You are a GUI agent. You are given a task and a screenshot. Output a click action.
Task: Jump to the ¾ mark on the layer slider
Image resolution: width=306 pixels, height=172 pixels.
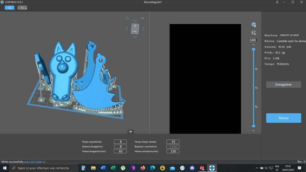256,107
